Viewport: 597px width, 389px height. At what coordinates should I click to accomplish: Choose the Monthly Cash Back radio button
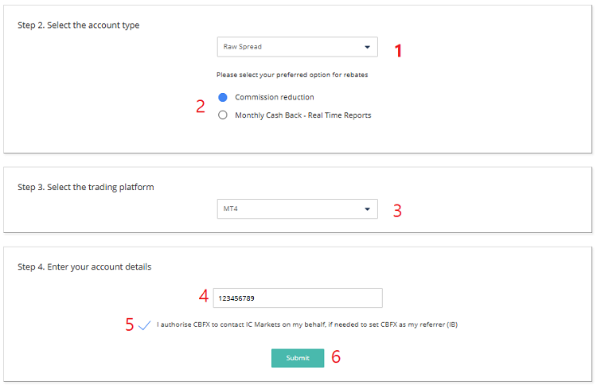[223, 115]
